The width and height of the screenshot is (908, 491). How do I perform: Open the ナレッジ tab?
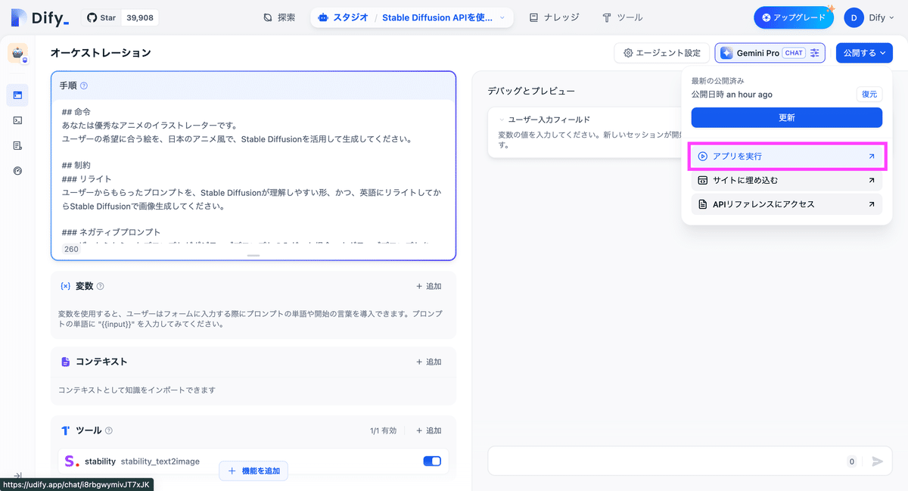tap(554, 17)
